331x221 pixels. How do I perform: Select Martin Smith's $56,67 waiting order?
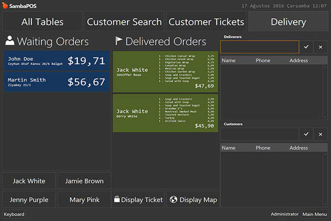(56, 82)
